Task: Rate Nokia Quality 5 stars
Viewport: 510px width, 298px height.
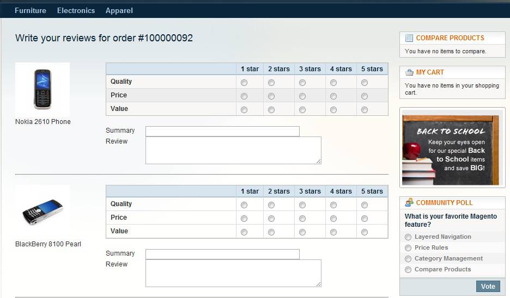Action: (365, 83)
